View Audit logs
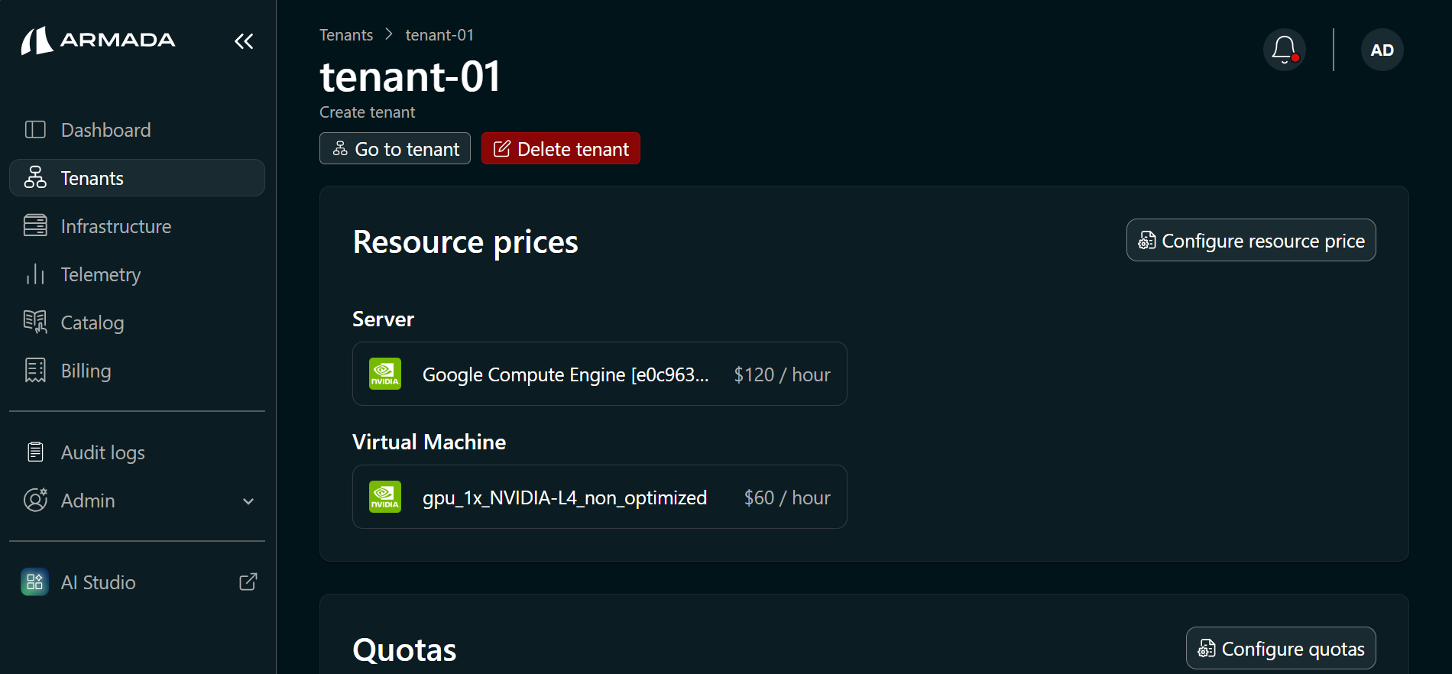1452x674 pixels. coord(137,452)
